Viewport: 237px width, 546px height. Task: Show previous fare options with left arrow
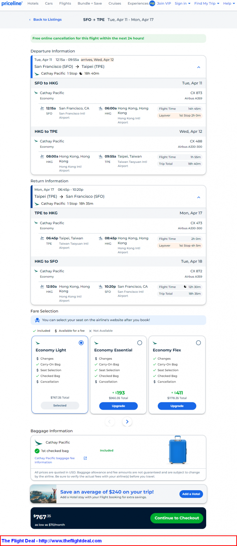tap(110, 422)
